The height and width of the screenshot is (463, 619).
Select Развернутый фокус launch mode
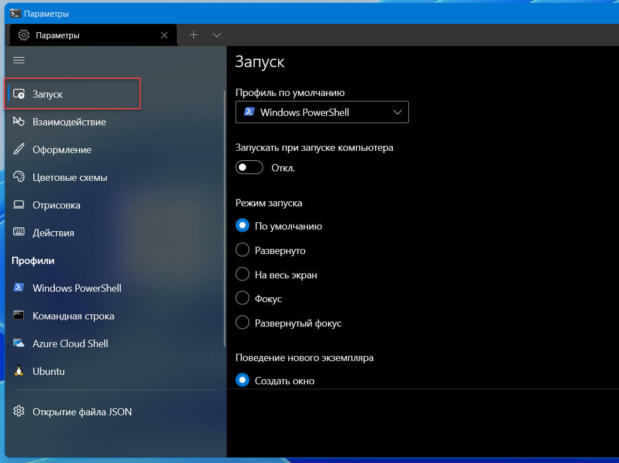[242, 323]
